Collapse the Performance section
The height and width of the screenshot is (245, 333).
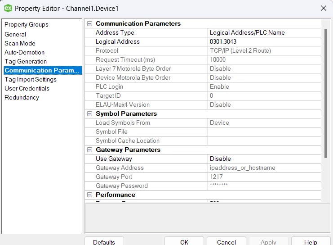click(89, 195)
